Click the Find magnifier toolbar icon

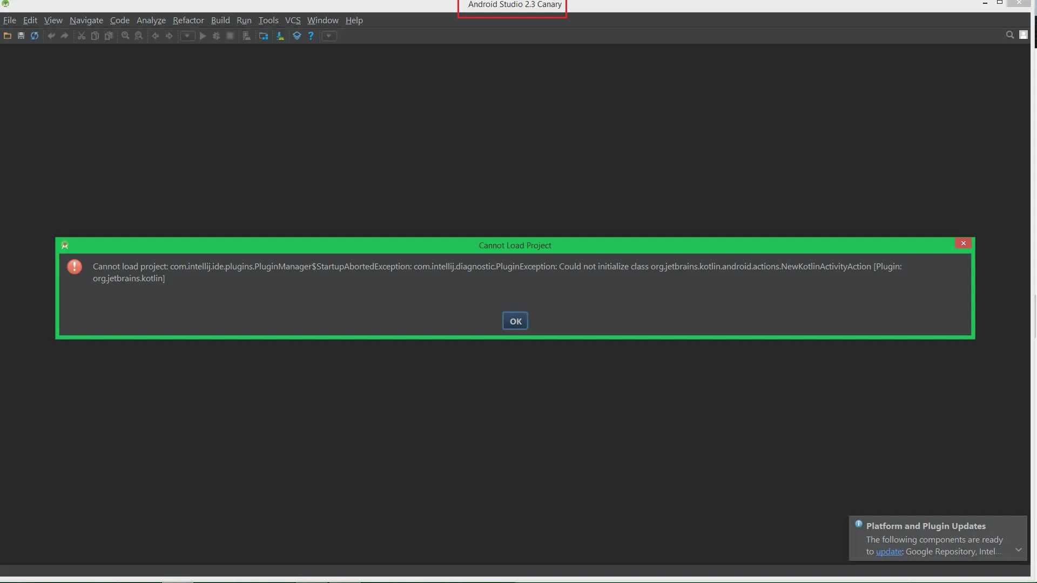click(x=125, y=36)
